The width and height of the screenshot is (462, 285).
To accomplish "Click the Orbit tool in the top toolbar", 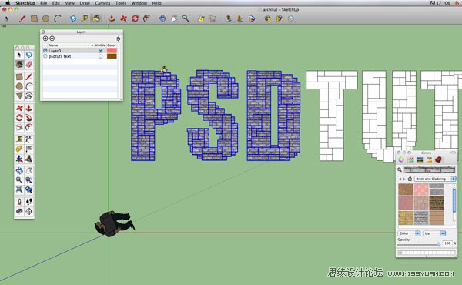I will click(x=162, y=18).
